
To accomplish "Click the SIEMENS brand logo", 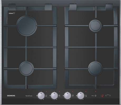I will [x=11, y=96].
